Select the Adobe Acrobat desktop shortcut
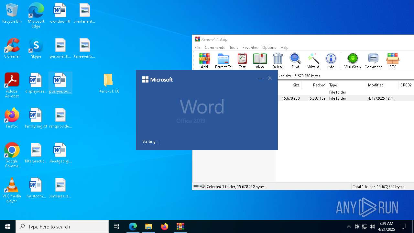Image resolution: width=414 pixels, height=233 pixels. pyautogui.click(x=12, y=85)
